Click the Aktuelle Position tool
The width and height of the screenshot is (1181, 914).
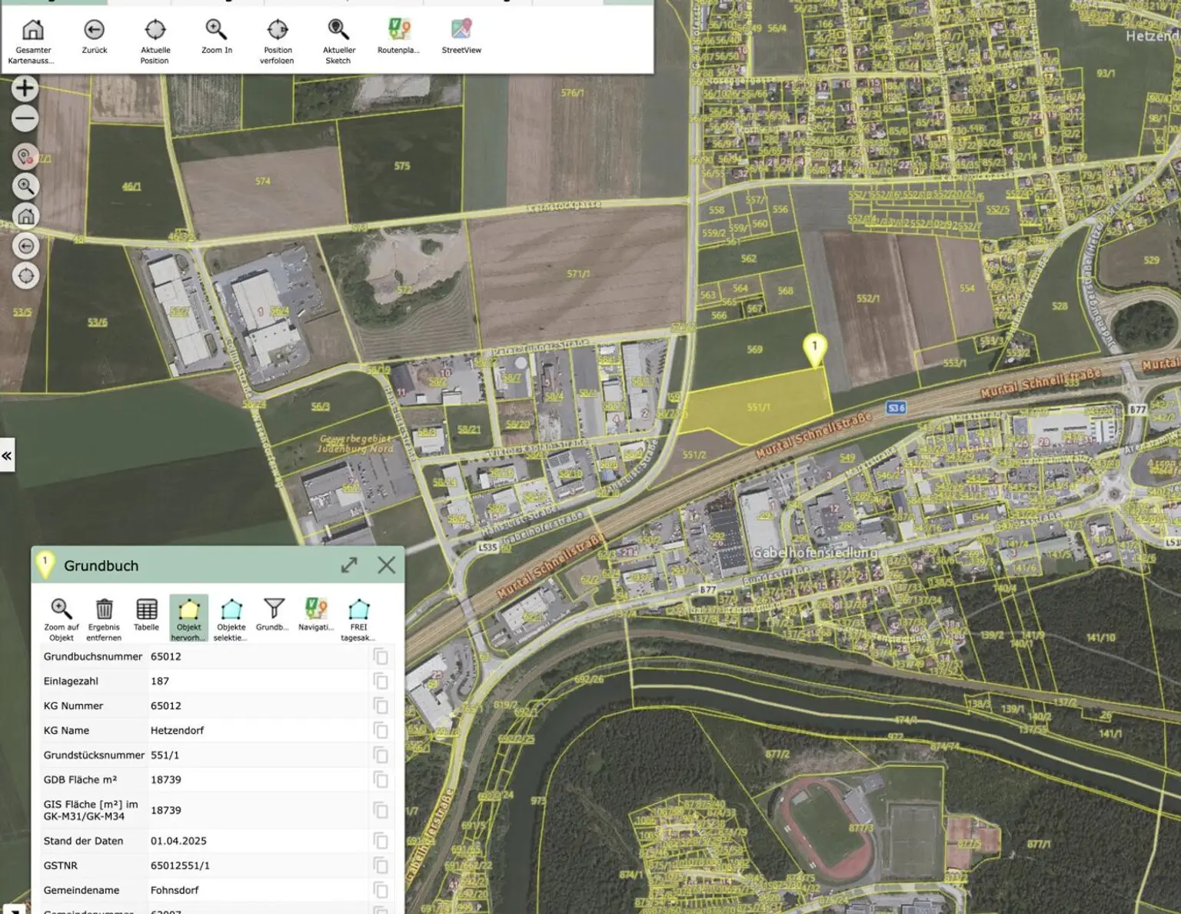155,31
